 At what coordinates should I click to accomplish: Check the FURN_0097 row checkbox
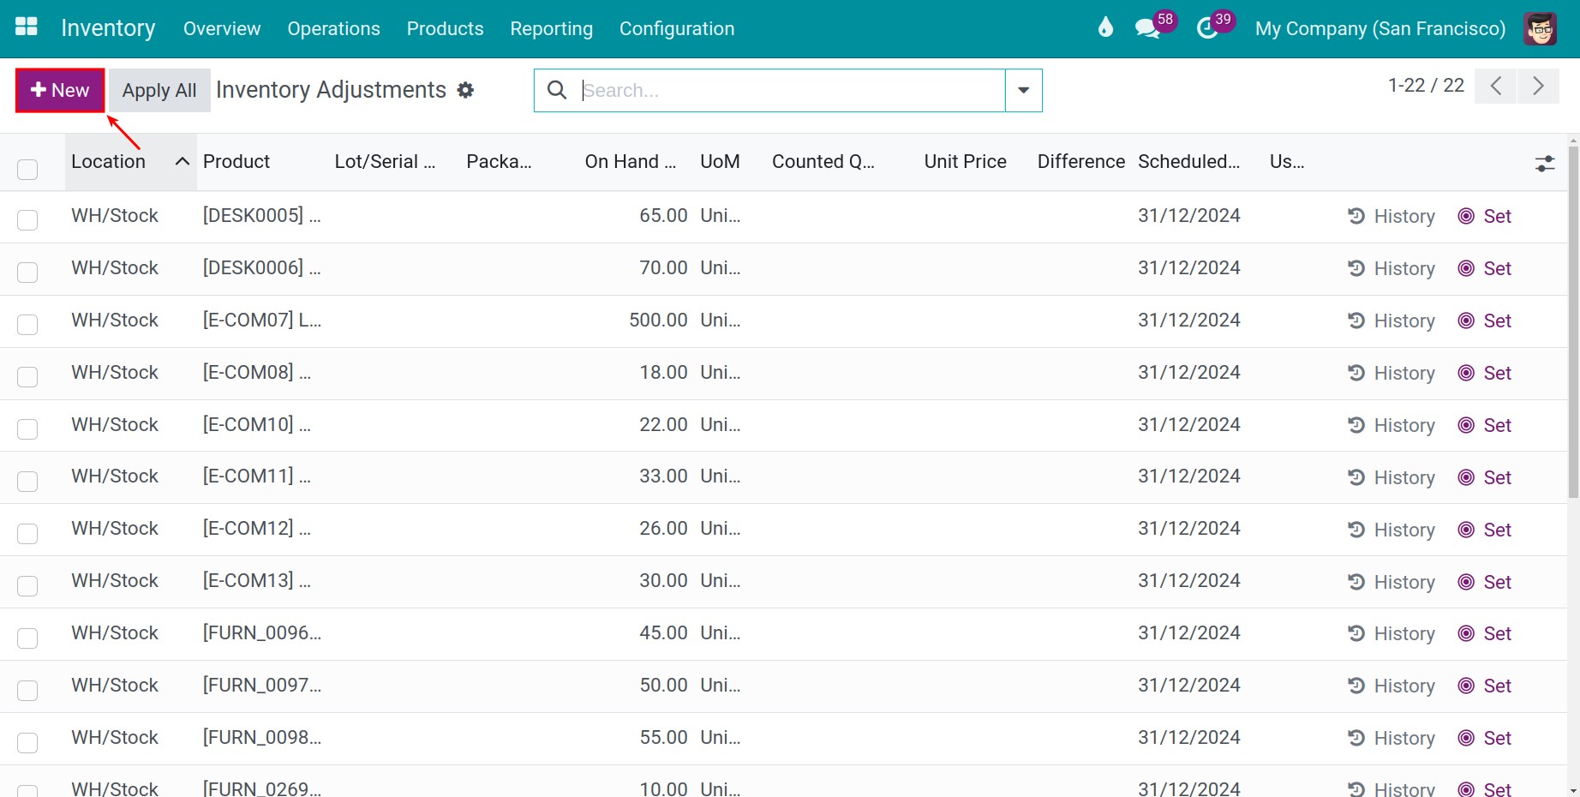[x=27, y=690]
